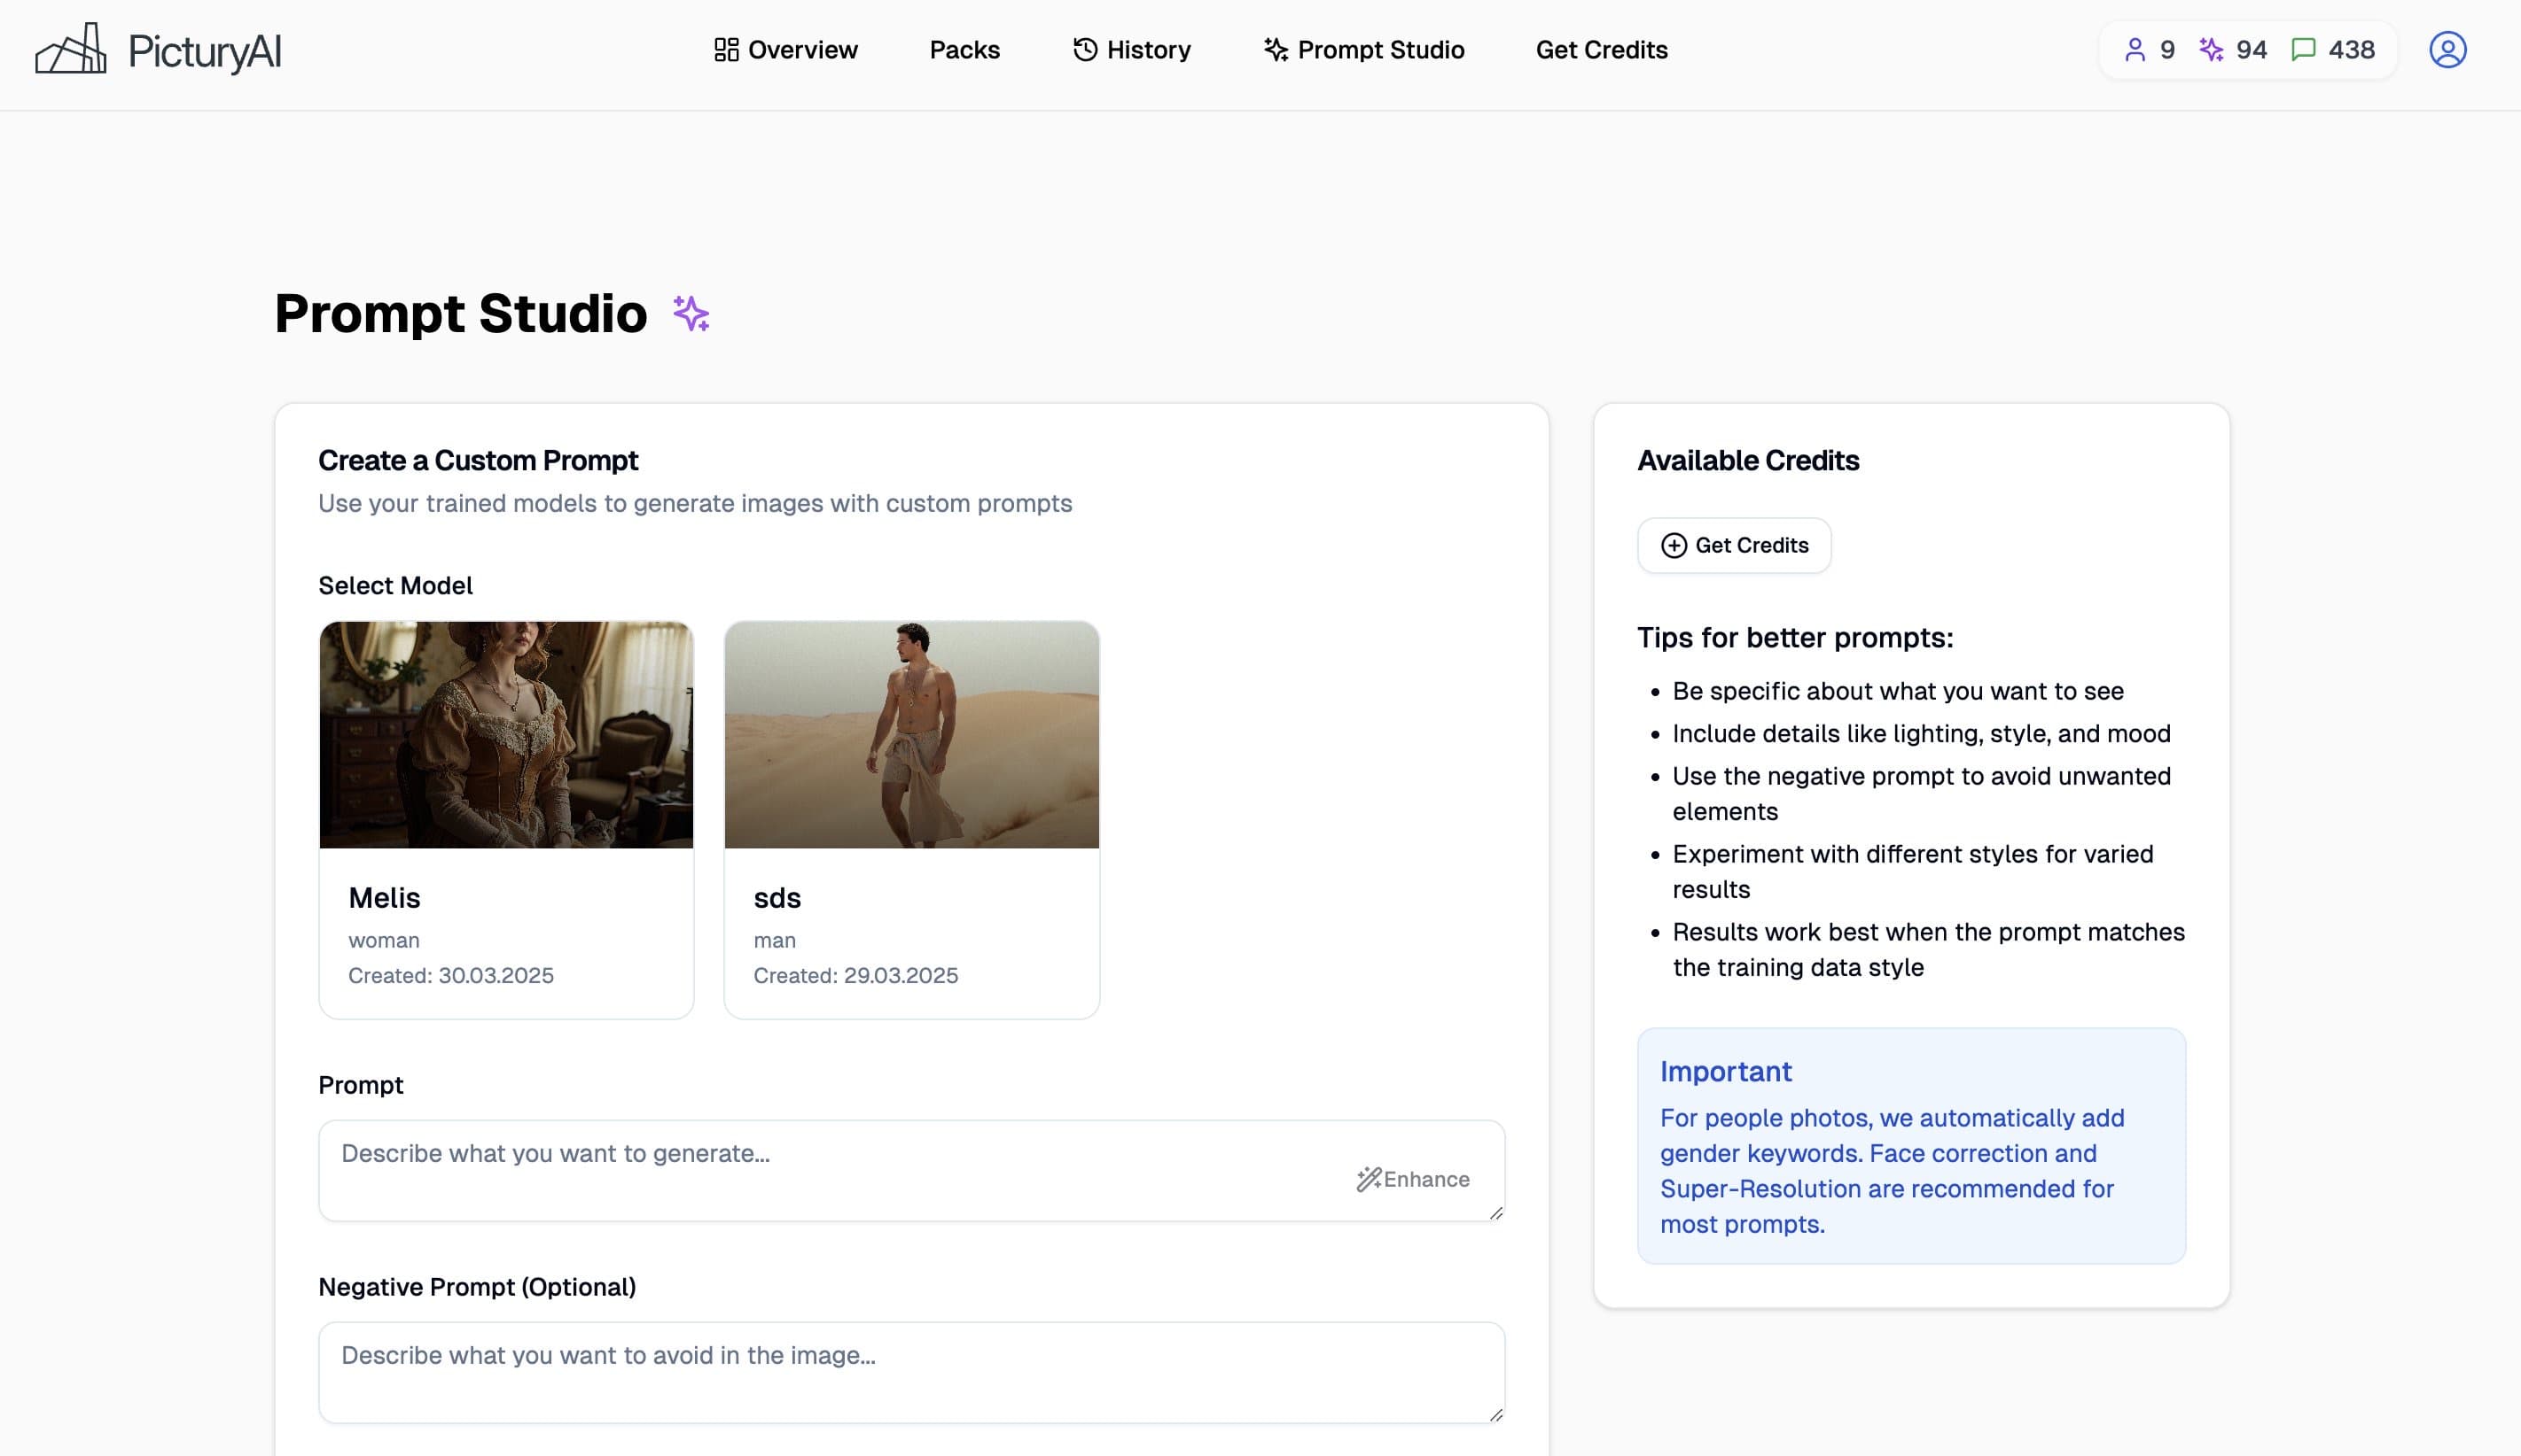Click the user profile avatar icon

coord(2447,50)
